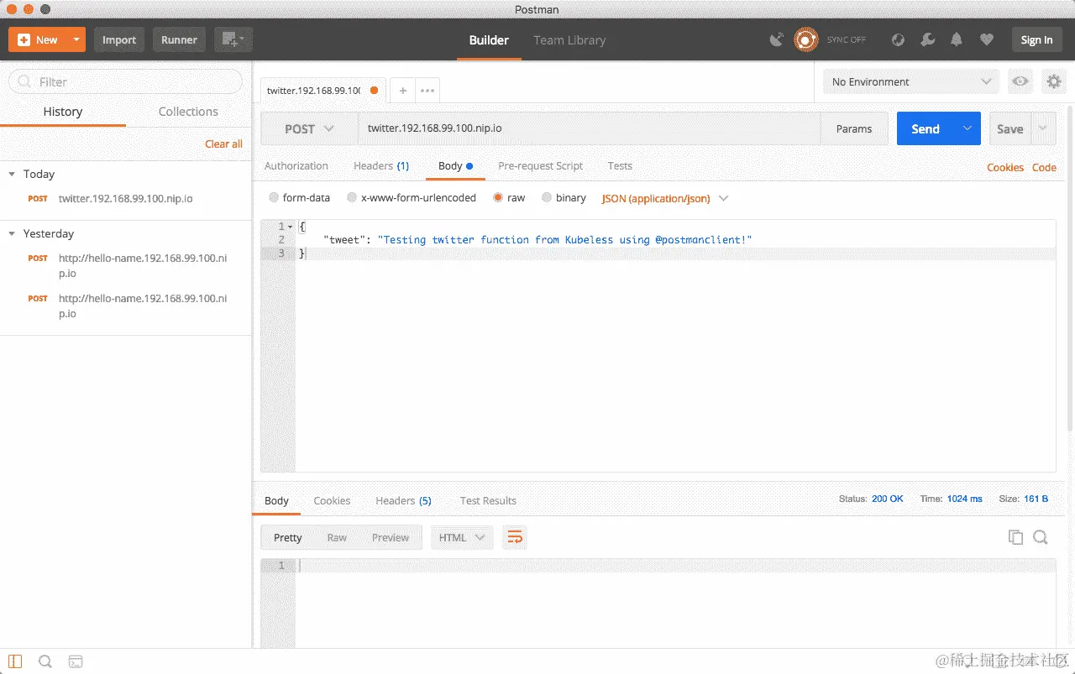Select the binary radio button
This screenshot has height=674, width=1075.
[x=547, y=198]
